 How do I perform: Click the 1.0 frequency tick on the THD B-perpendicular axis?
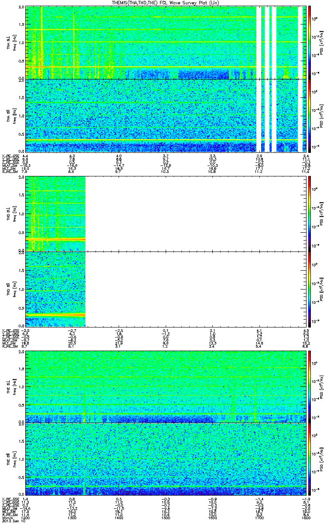tap(22, 214)
